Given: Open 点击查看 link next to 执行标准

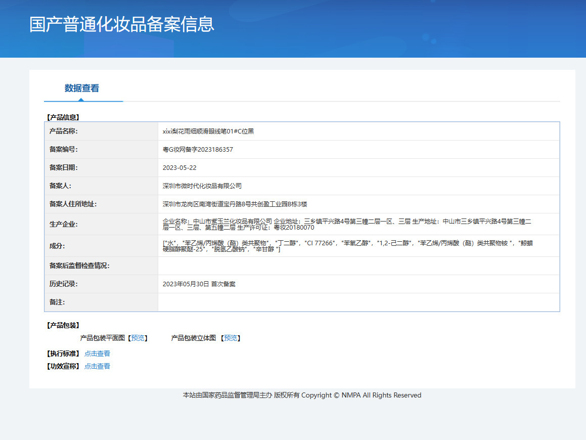Looking at the screenshot, I should tap(97, 354).
